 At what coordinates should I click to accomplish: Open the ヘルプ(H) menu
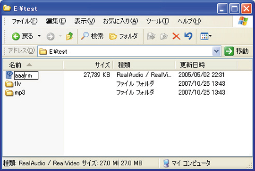189,21
